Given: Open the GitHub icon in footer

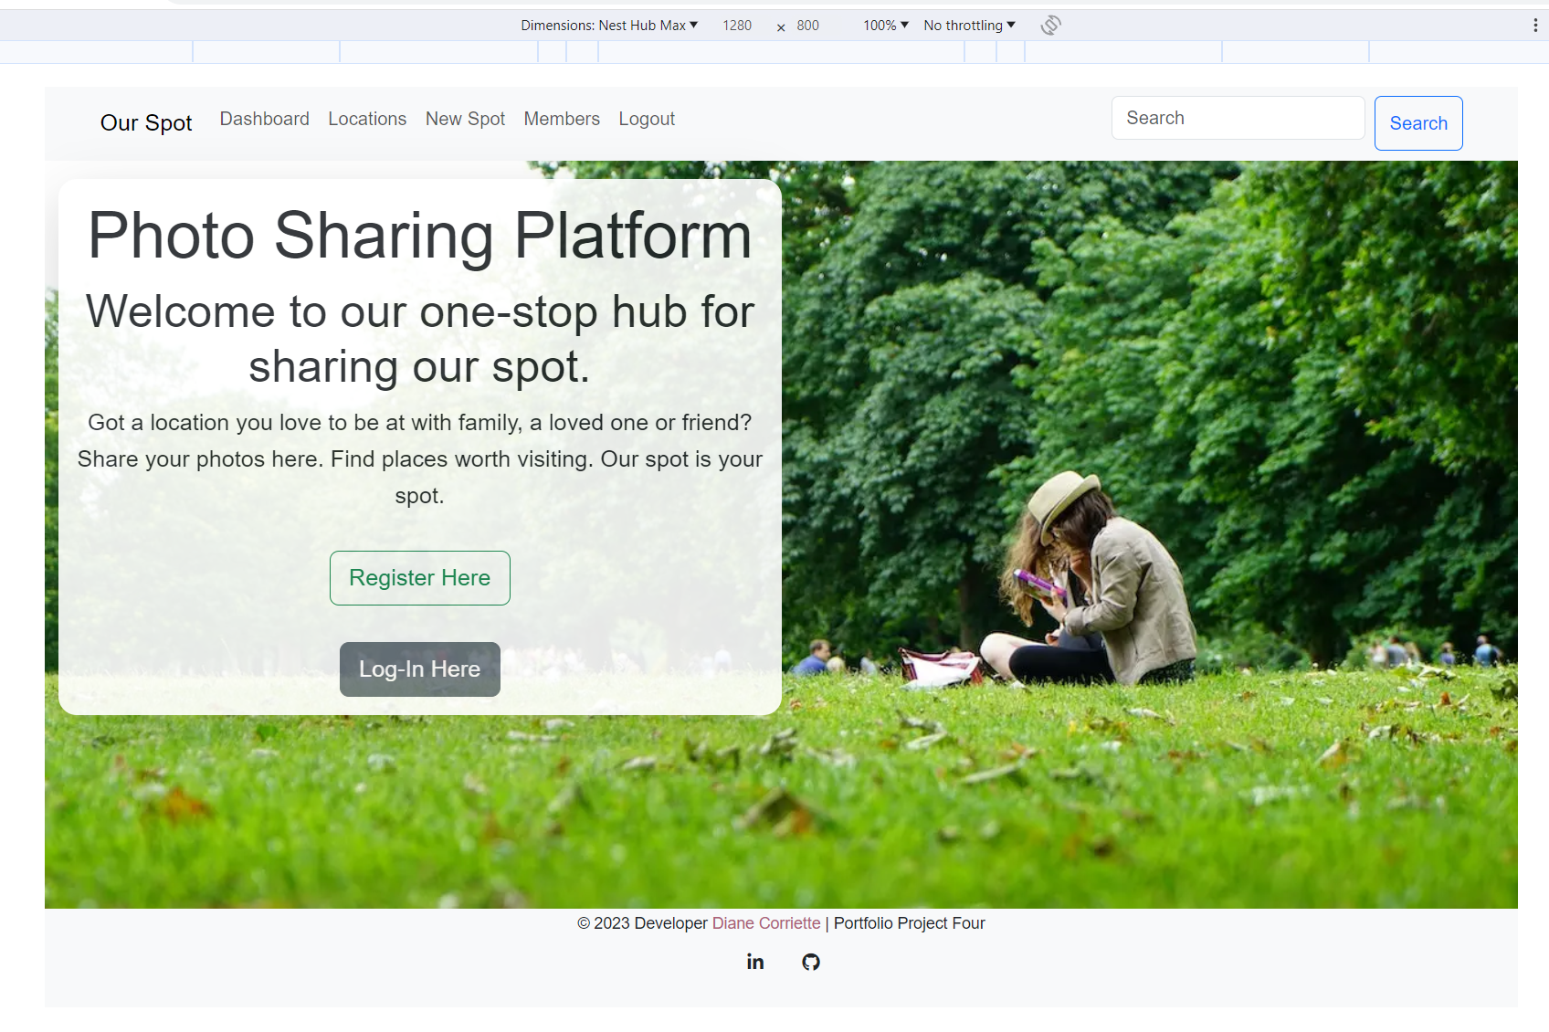Looking at the screenshot, I should pos(811,962).
